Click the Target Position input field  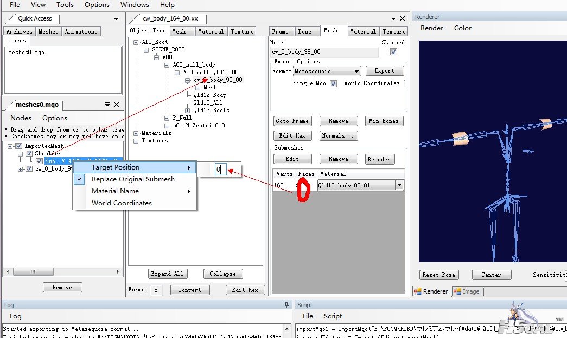[220, 170]
